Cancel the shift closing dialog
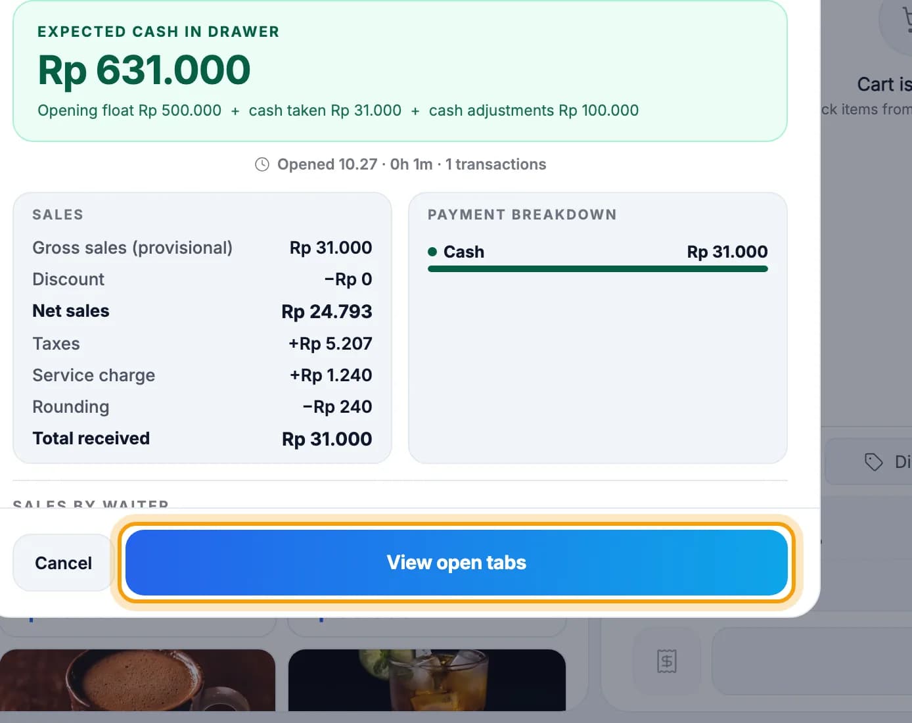Image resolution: width=912 pixels, height=723 pixels. tap(64, 563)
